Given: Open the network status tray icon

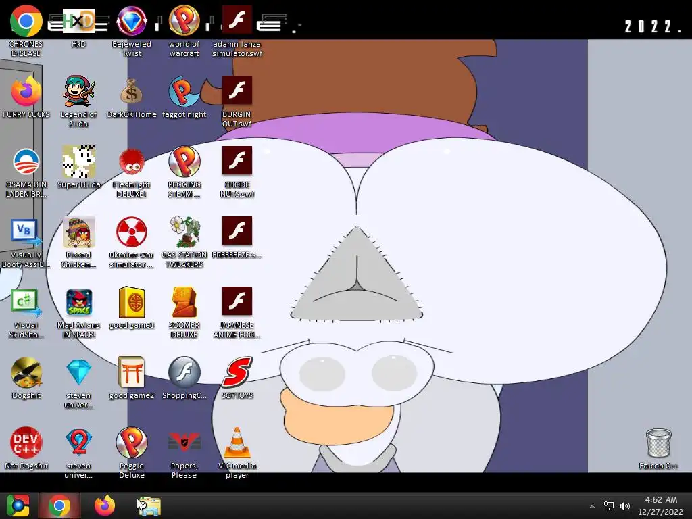Looking at the screenshot, I should [609, 506].
